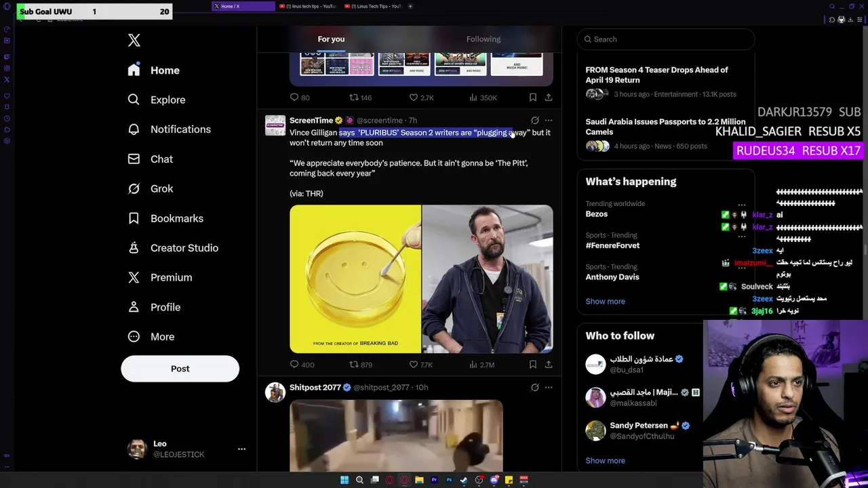Screen dimensions: 868x488
Task: Click the X search box
Action: [x=666, y=39]
